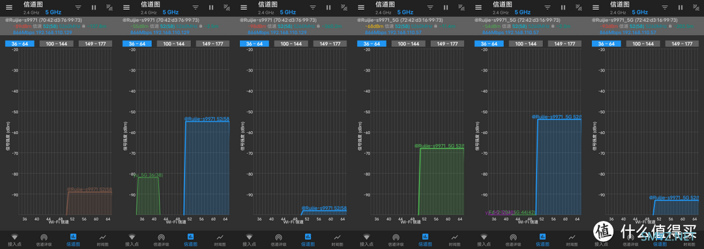Select channel range 149 - 177 in the -68dBm panel

pyautogui.click(x=448, y=44)
